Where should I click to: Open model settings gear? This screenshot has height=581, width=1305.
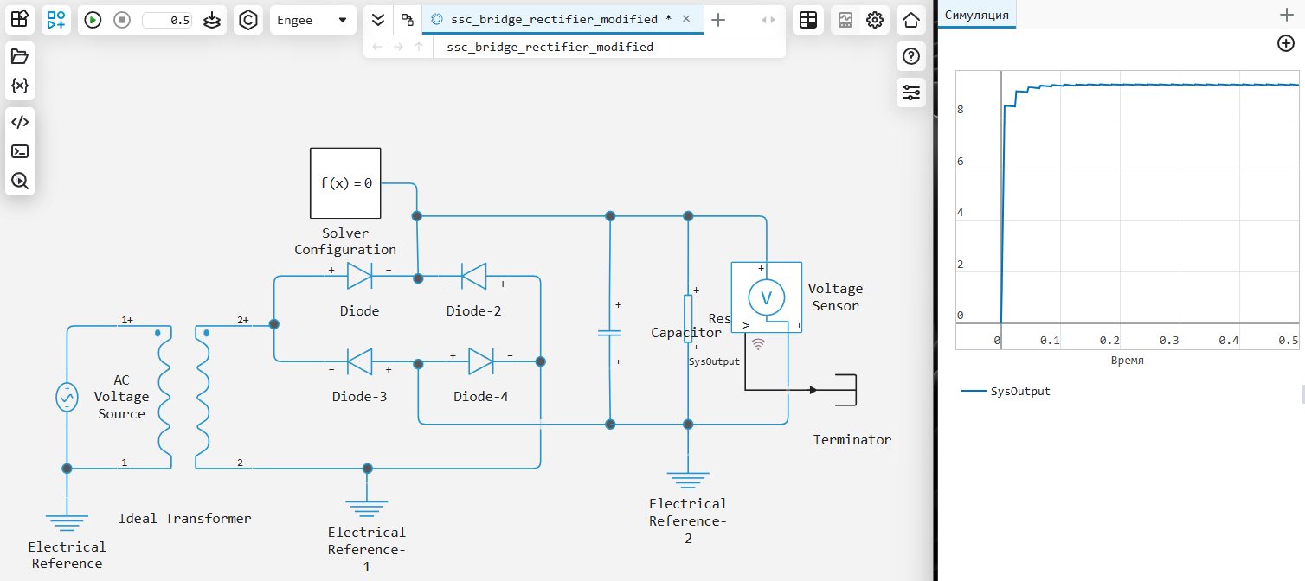(875, 20)
